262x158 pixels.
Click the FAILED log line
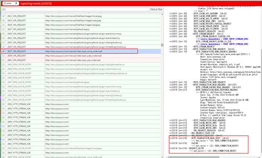coord(195,143)
